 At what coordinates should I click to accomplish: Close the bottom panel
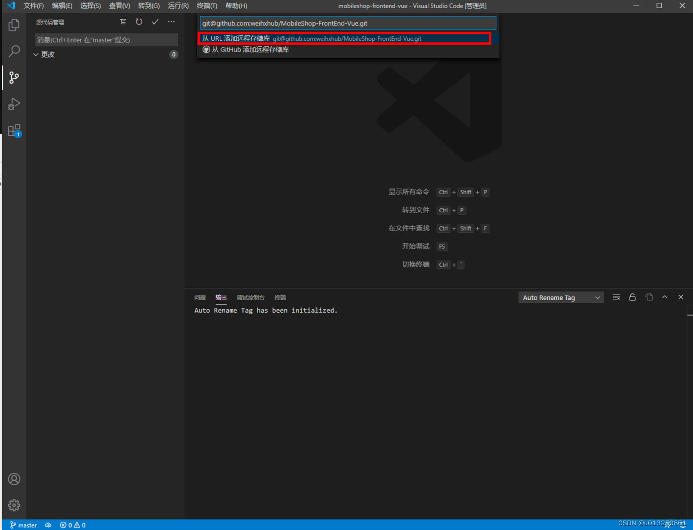(681, 297)
